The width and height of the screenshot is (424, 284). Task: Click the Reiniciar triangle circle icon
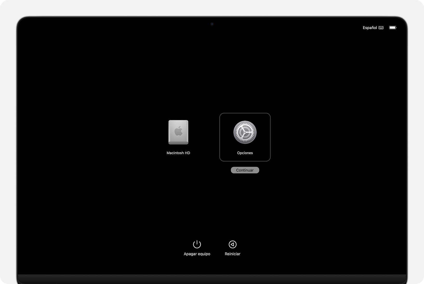[233, 244]
